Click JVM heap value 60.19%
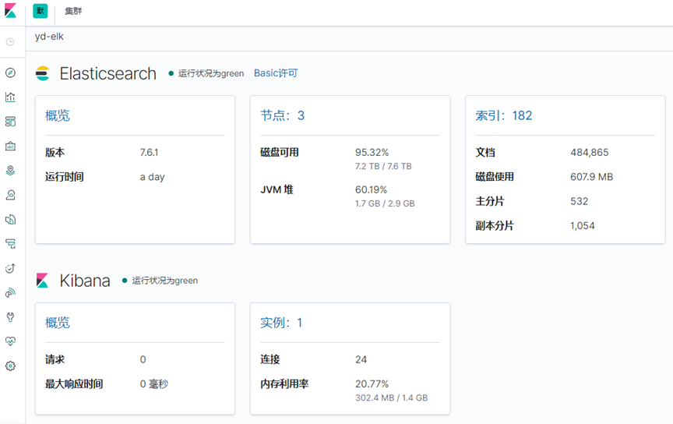This screenshot has width=673, height=424. coord(371,190)
